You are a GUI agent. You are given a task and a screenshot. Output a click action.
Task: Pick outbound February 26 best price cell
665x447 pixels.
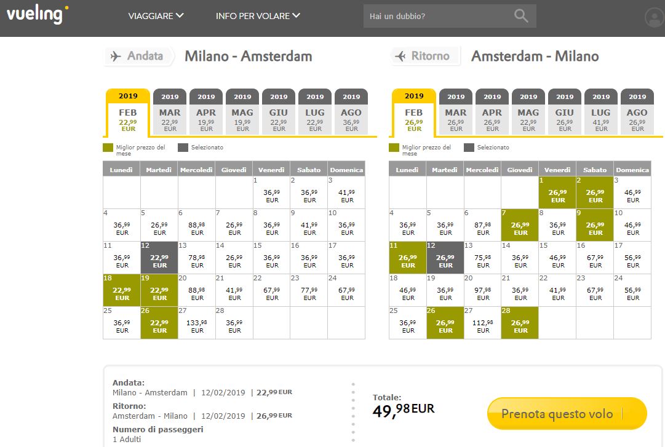pos(159,323)
